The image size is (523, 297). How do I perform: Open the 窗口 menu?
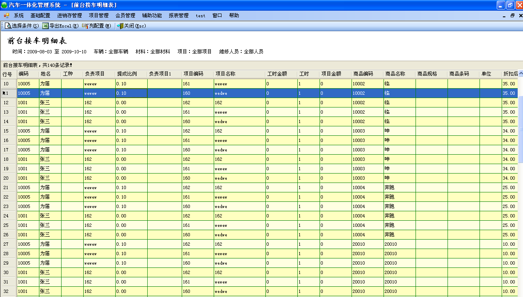(x=217, y=16)
